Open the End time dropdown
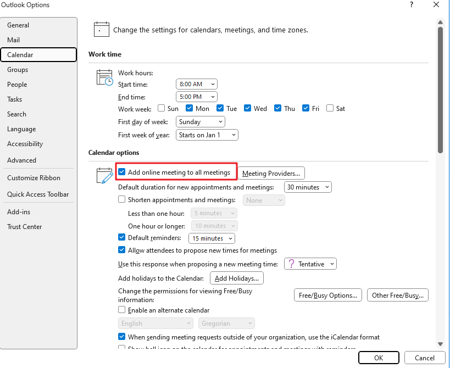This screenshot has height=368, width=450. (x=197, y=97)
